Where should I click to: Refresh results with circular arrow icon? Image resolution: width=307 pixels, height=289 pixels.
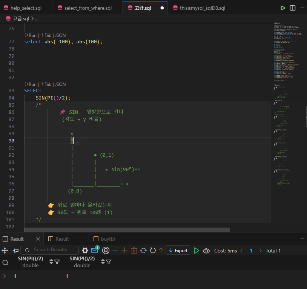coord(153,251)
